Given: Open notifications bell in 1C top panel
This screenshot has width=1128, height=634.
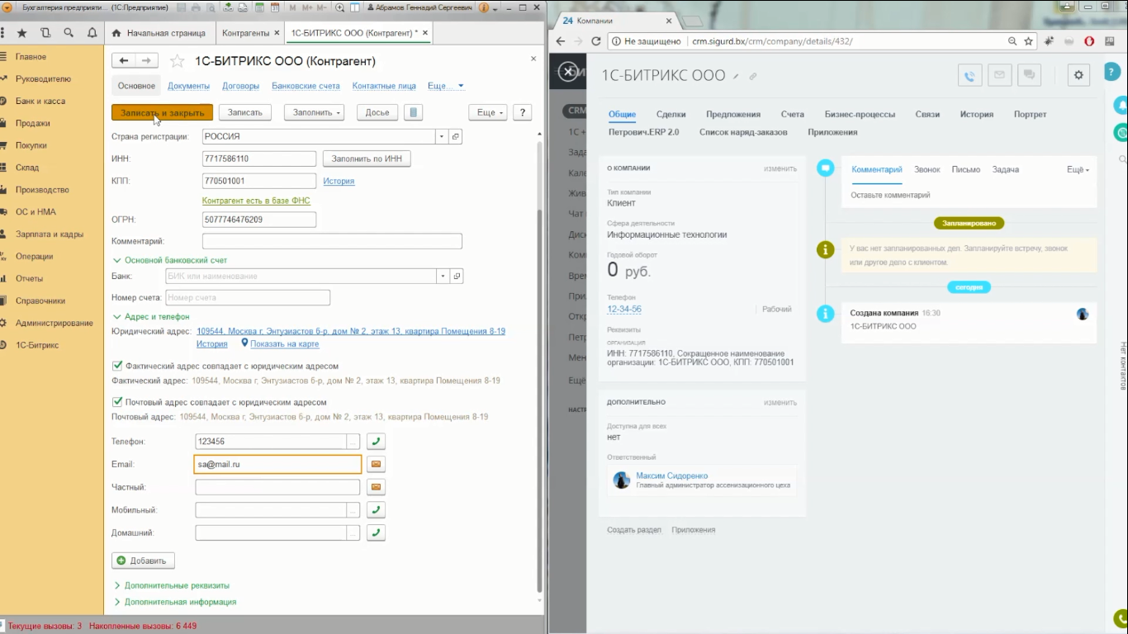Looking at the screenshot, I should tap(92, 33).
